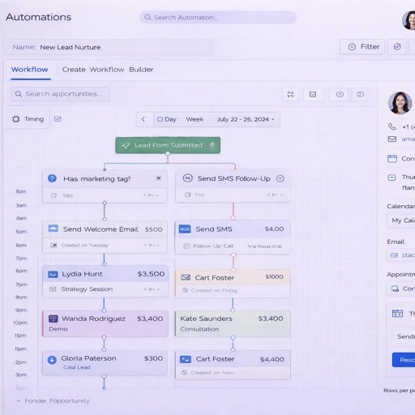Open the Cart Foster $1000 card
The image size is (415, 415).
pos(233,284)
